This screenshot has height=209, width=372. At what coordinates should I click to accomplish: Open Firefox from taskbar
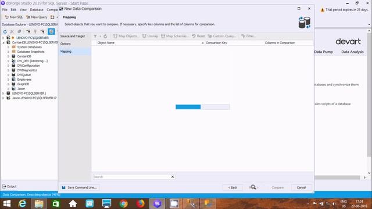pos(140,204)
